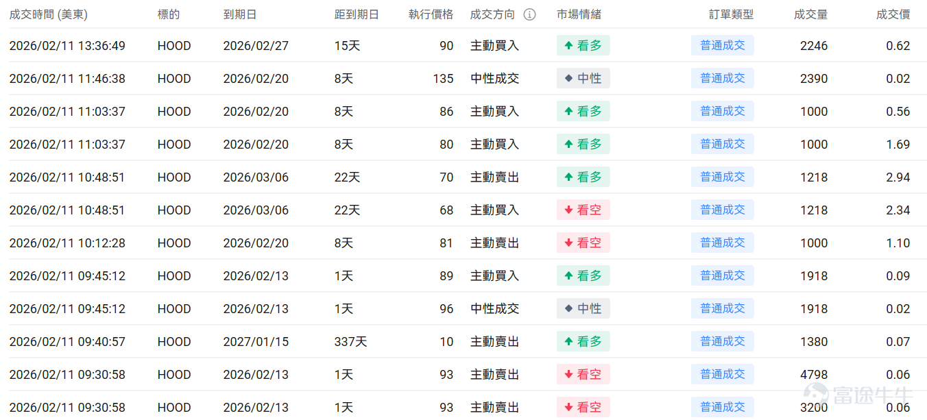Click the 到期日 column header
927x420 pixels.
[x=240, y=14]
